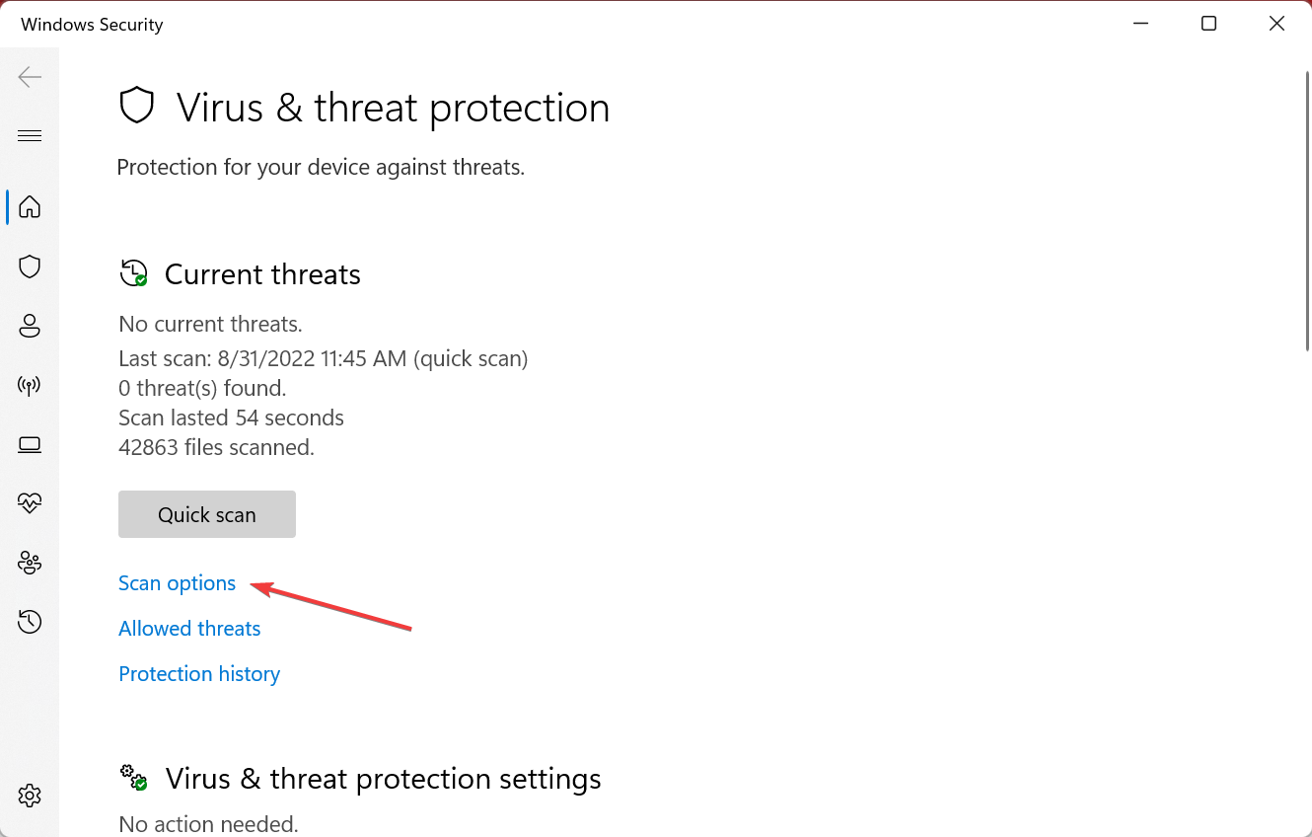The width and height of the screenshot is (1312, 837).
Task: Go back using the back arrow
Action: coord(30,77)
